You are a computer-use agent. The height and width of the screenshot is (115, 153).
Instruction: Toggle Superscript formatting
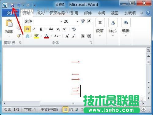[65, 29]
